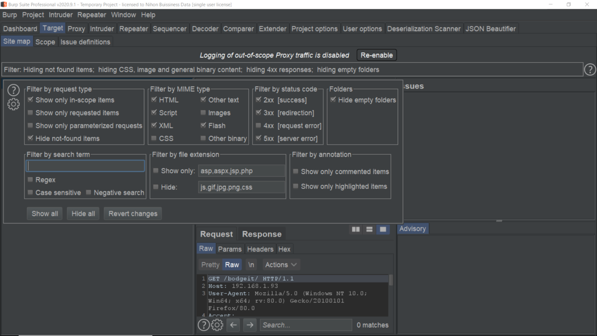Open the Project menu

point(33,15)
